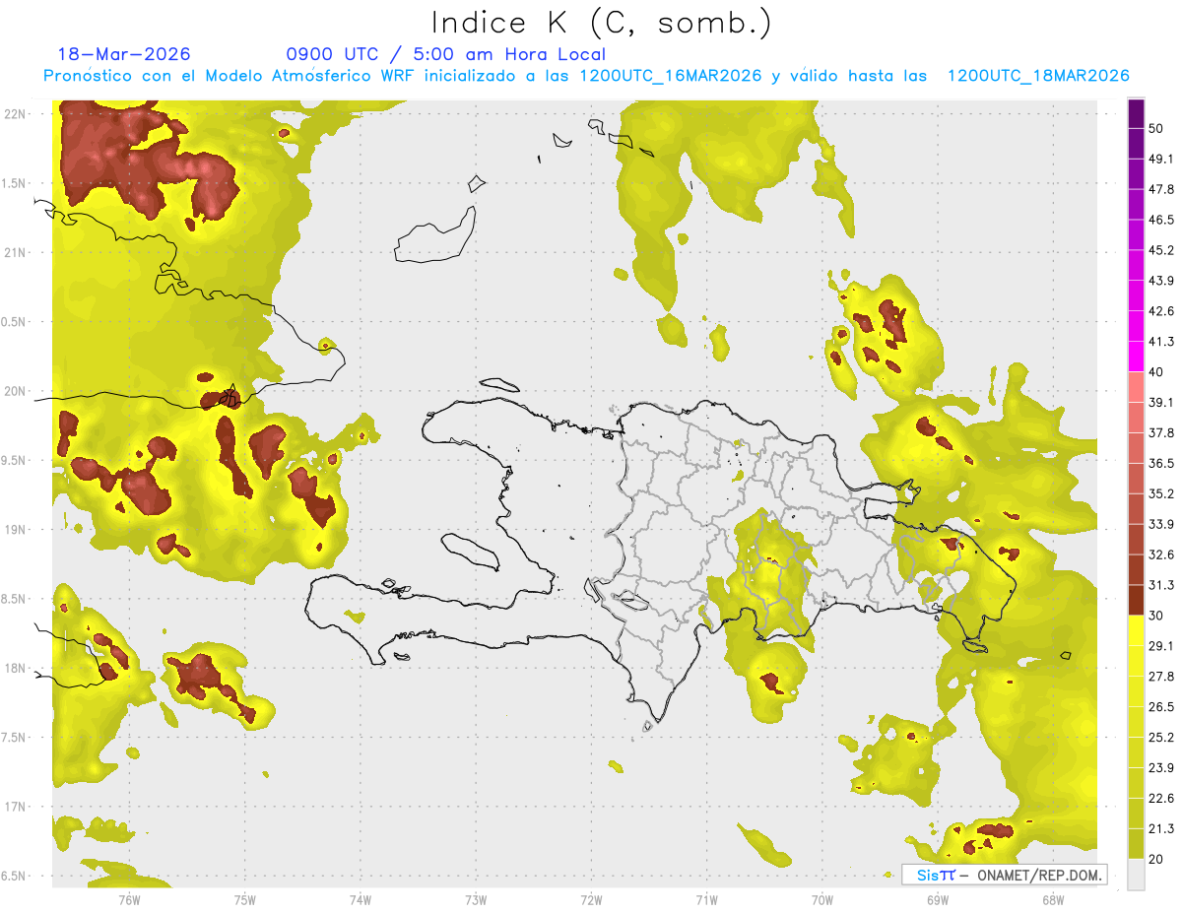Click the '30' value on the color scale
The width and height of the screenshot is (1182, 913).
(x=1156, y=616)
